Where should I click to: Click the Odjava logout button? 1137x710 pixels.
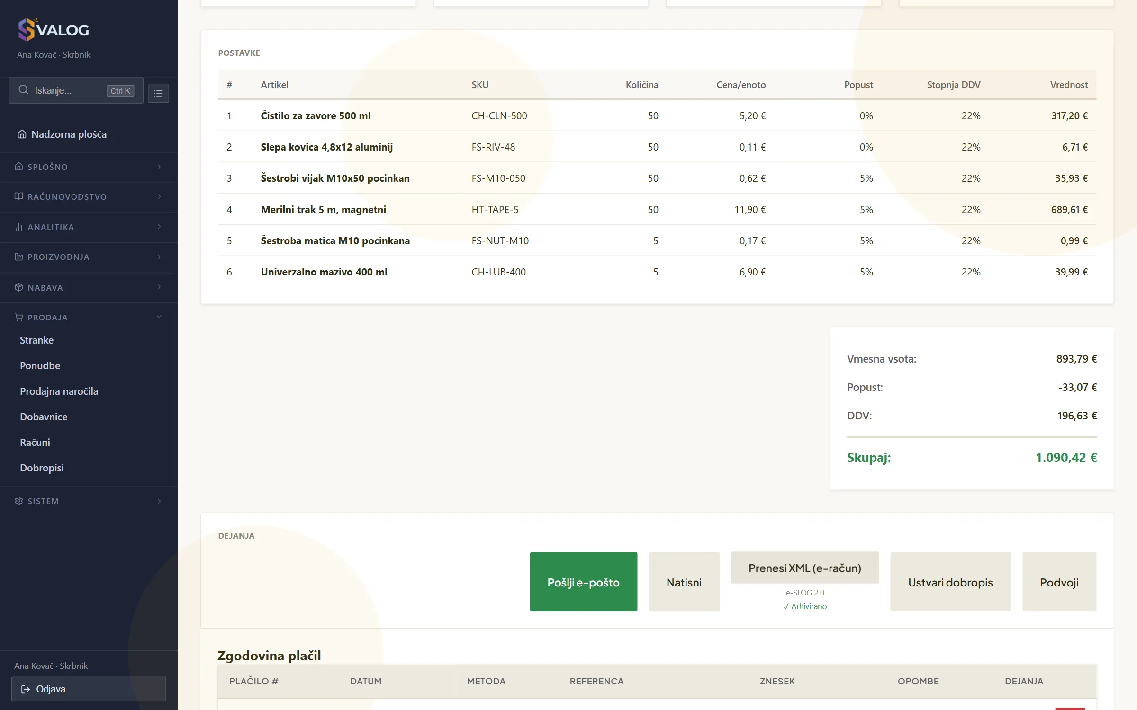89,689
